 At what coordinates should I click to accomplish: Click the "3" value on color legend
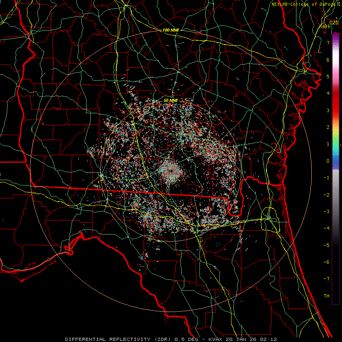(328, 110)
